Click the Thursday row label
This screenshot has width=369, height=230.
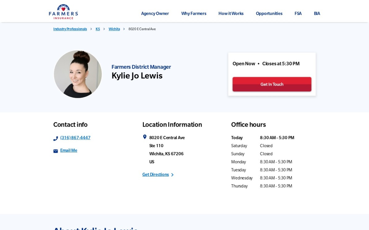point(240,186)
